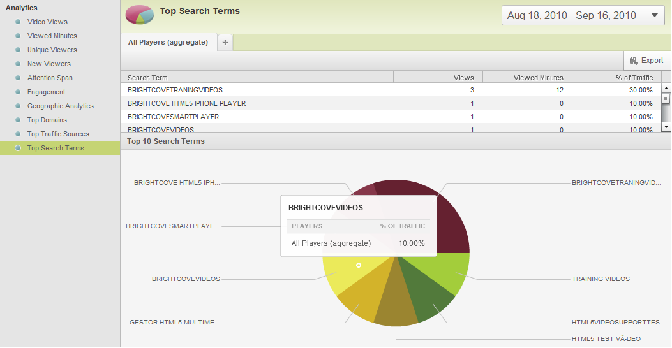The height and width of the screenshot is (348, 672).
Task: Select the BRIGHTCOVESMARTPLAYER table row
Action: pos(391,117)
